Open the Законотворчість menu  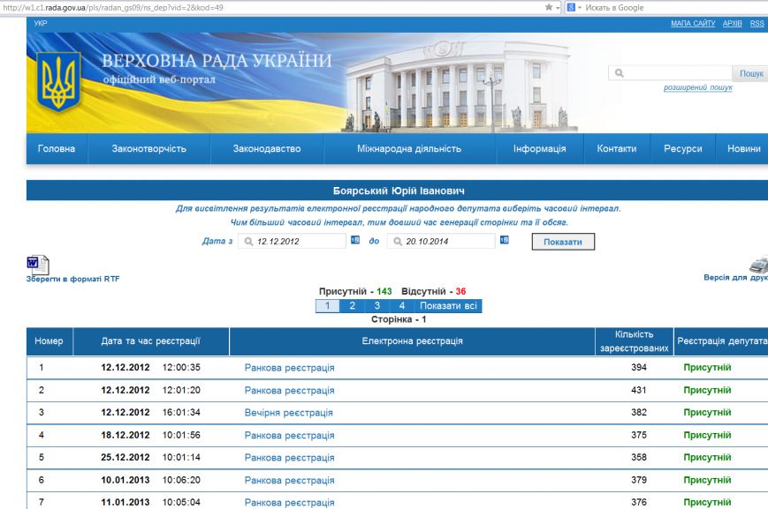pos(148,148)
